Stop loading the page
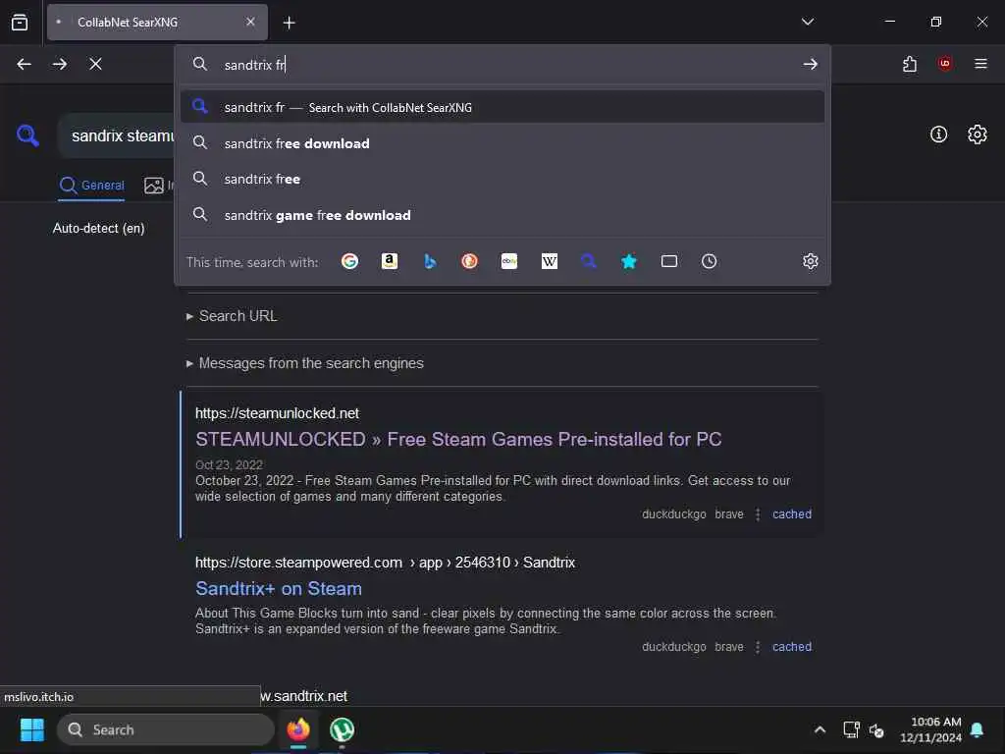The height and width of the screenshot is (754, 1005). tap(95, 64)
